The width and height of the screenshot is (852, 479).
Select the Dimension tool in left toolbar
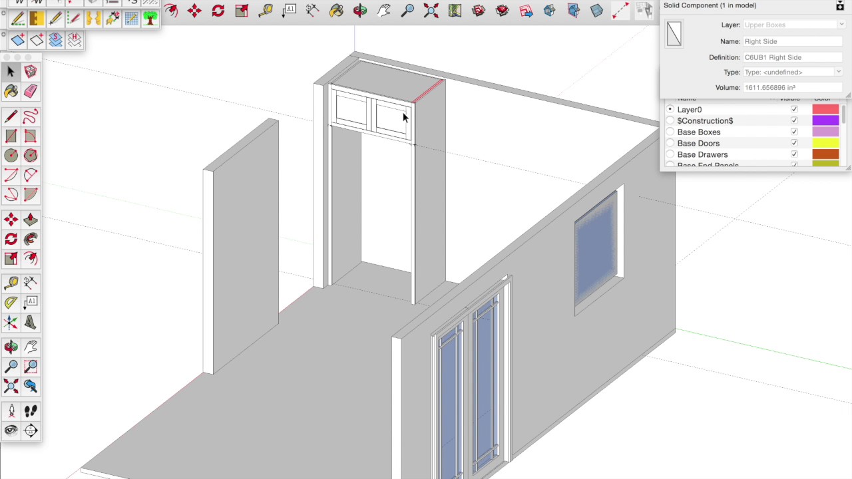click(31, 283)
